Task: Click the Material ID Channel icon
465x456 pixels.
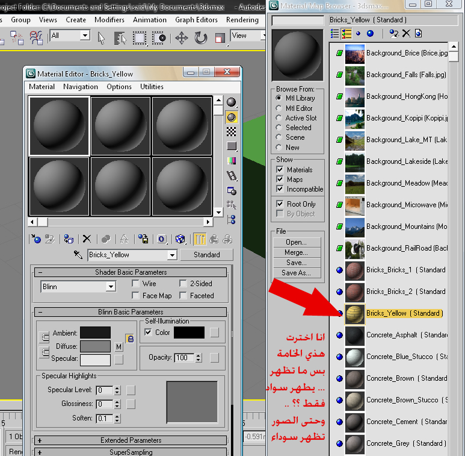Action: 162,239
